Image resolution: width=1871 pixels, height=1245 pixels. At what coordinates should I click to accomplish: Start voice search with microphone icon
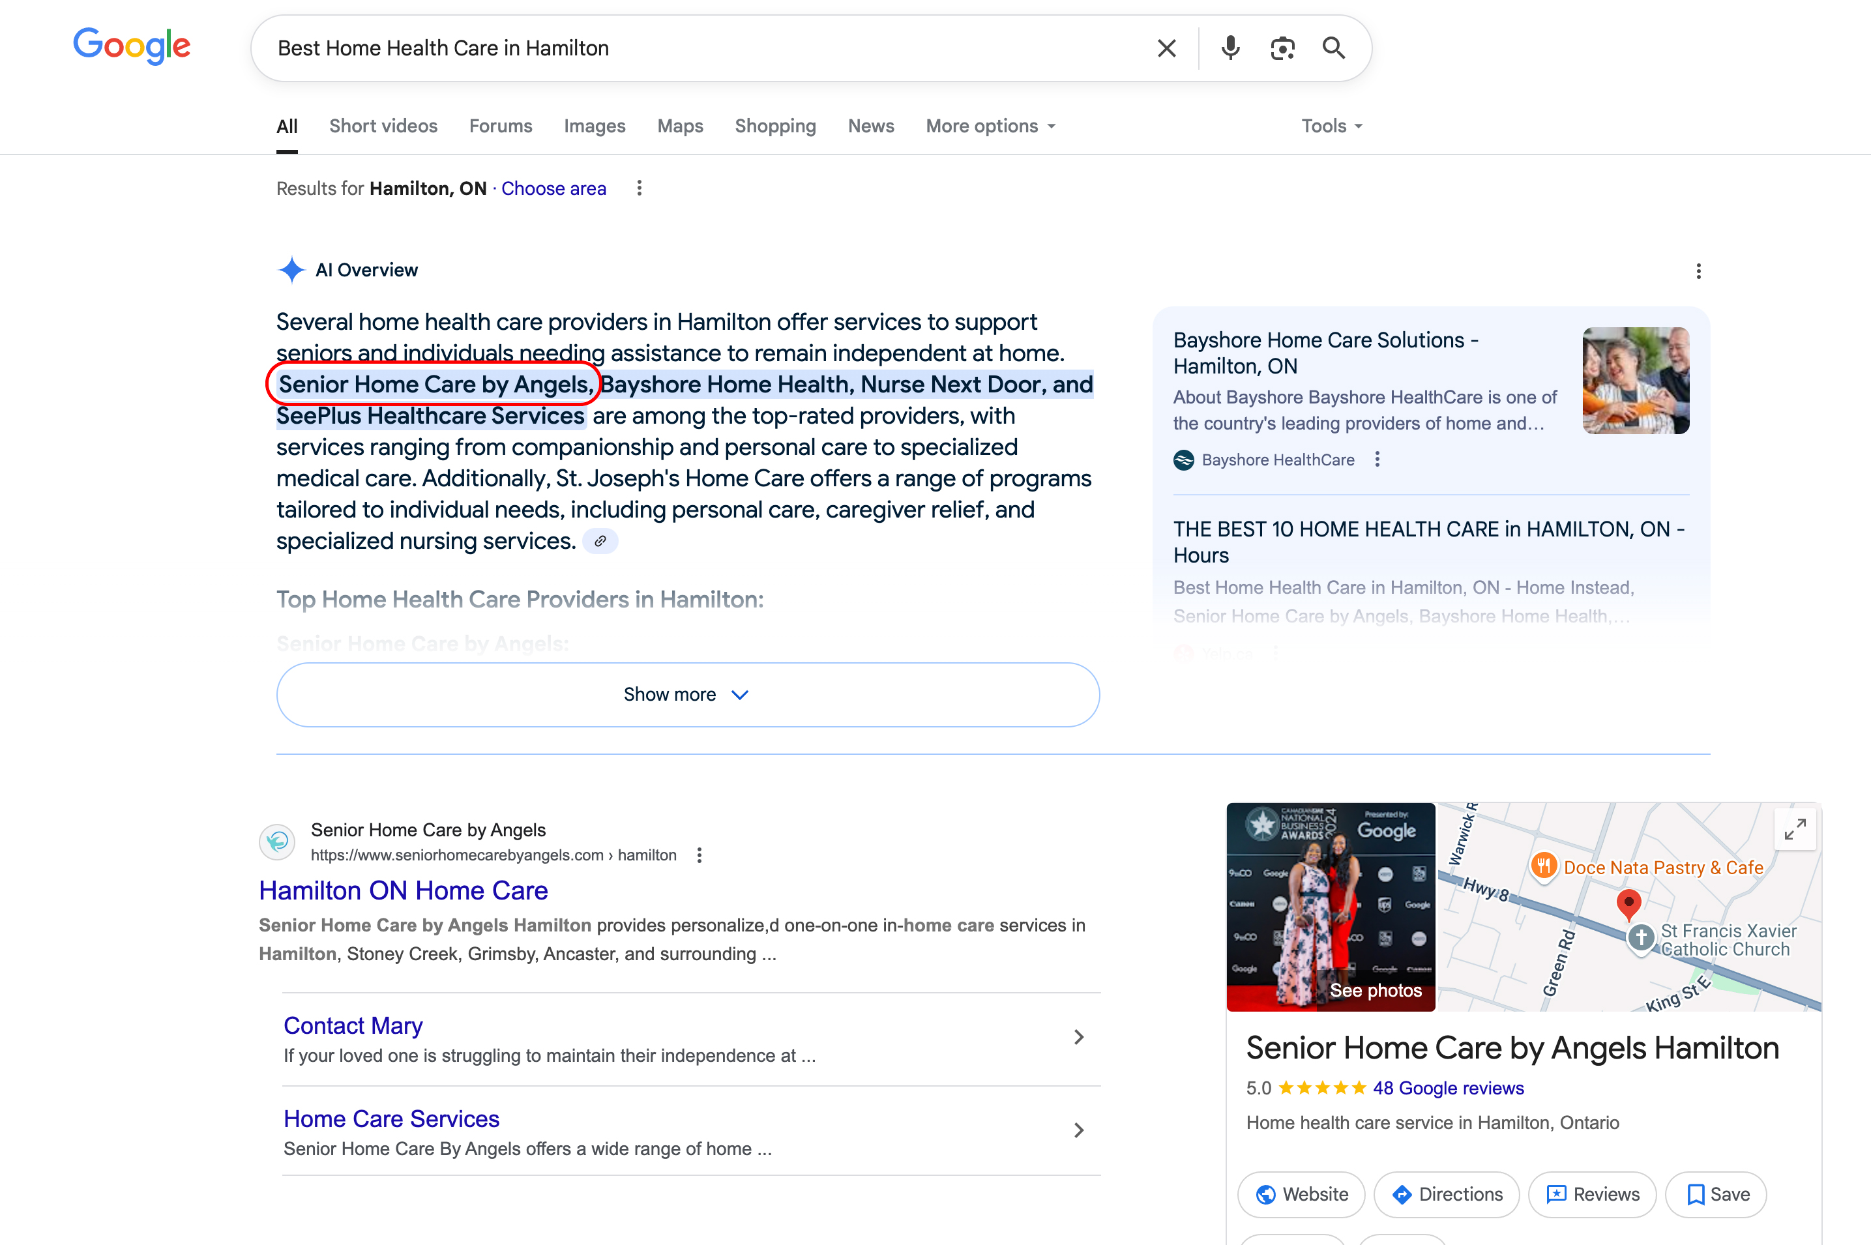click(x=1230, y=48)
